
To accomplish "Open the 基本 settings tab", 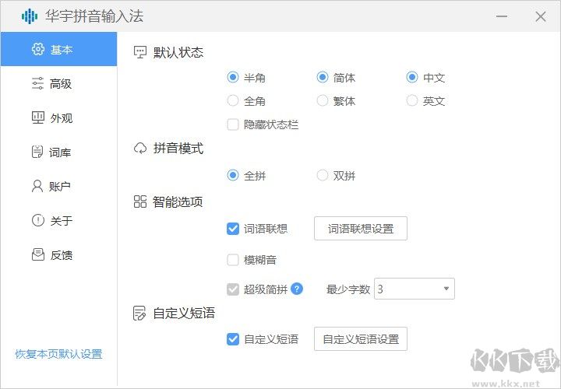I will point(58,49).
